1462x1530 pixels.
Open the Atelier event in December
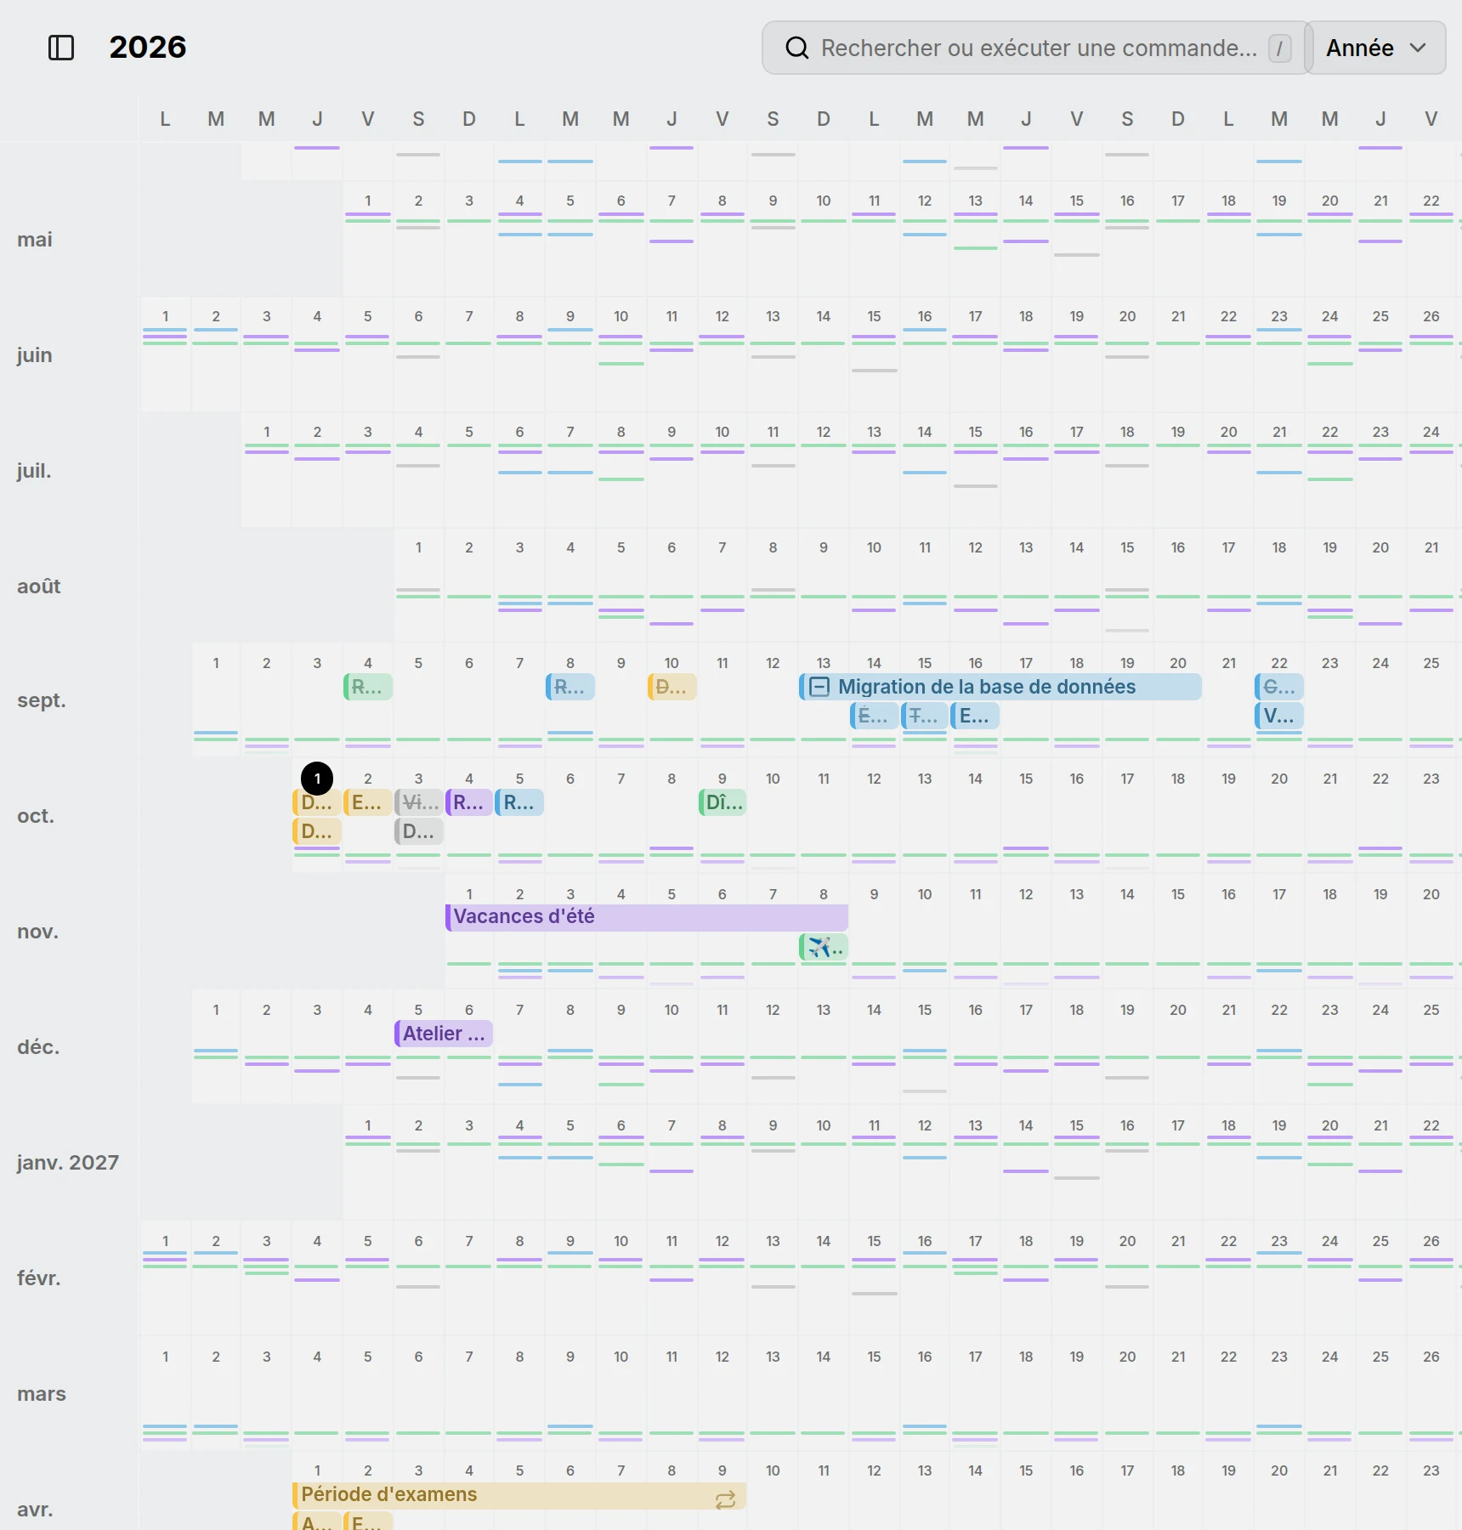coord(444,1034)
